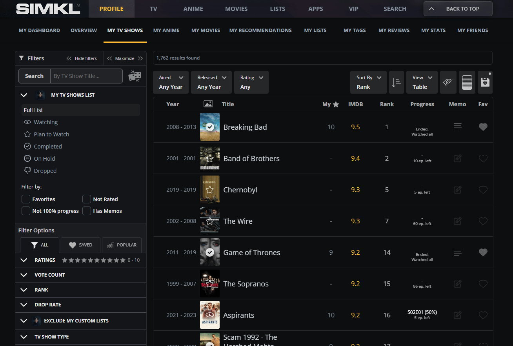Open the Movies menu in the top navigation

click(x=236, y=9)
